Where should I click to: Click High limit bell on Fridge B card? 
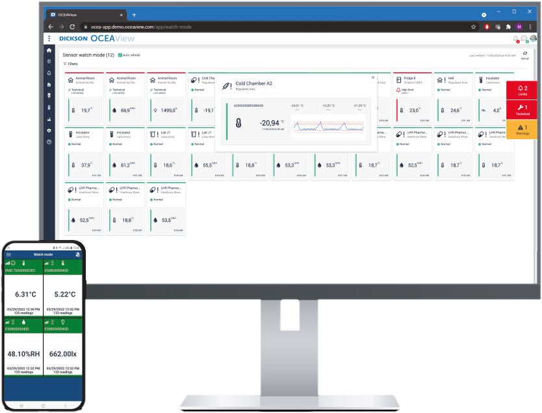point(398,90)
